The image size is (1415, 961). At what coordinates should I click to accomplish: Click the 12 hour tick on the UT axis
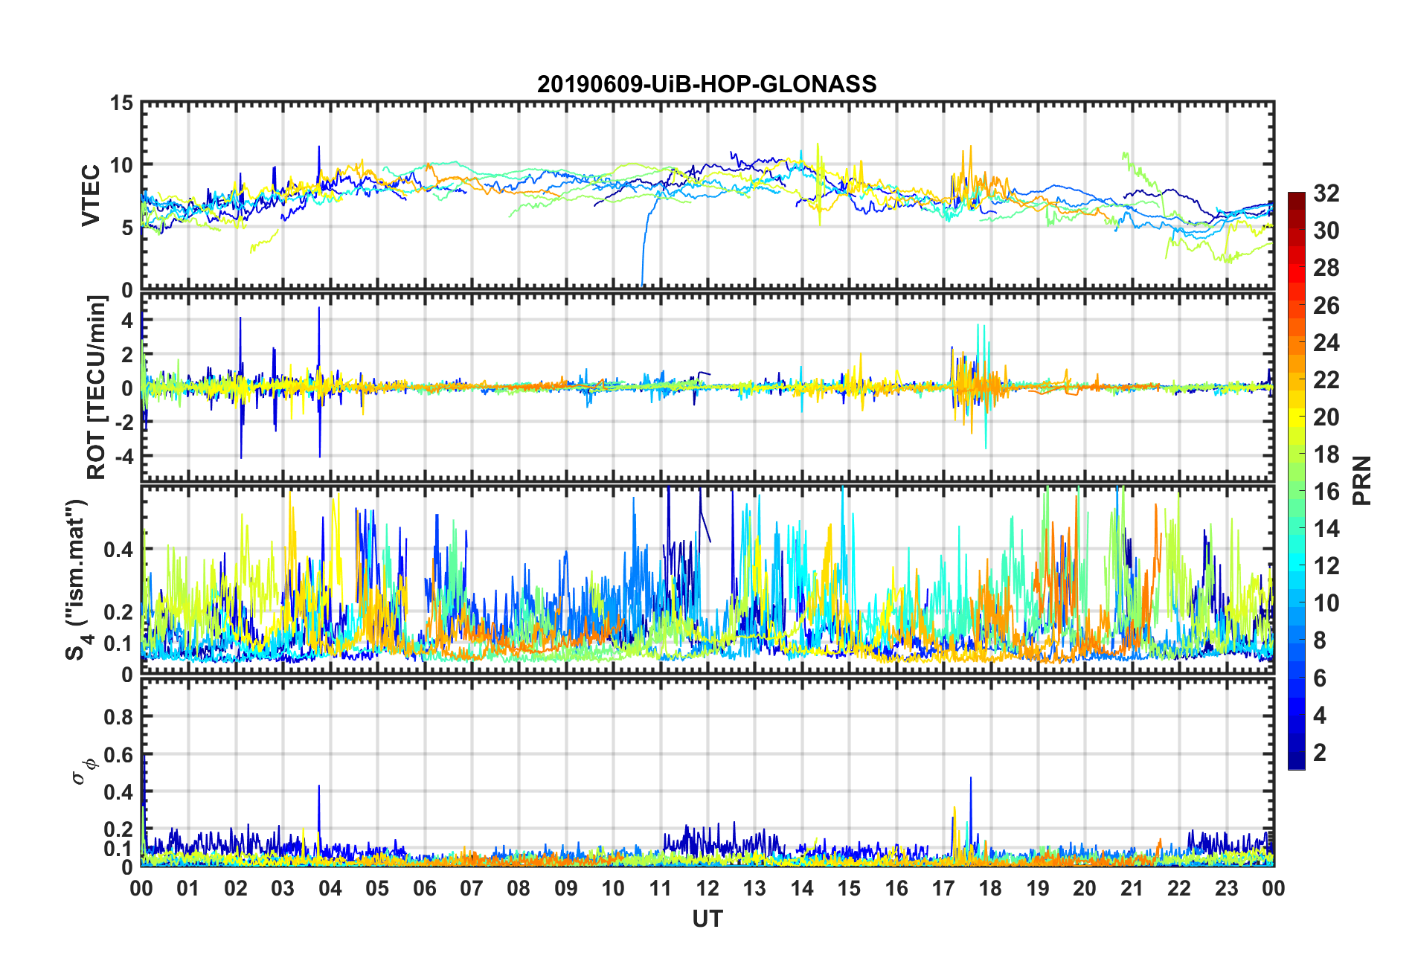coord(707,889)
